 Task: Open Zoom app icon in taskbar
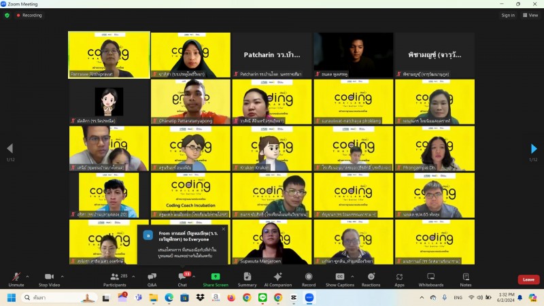tap(309, 298)
